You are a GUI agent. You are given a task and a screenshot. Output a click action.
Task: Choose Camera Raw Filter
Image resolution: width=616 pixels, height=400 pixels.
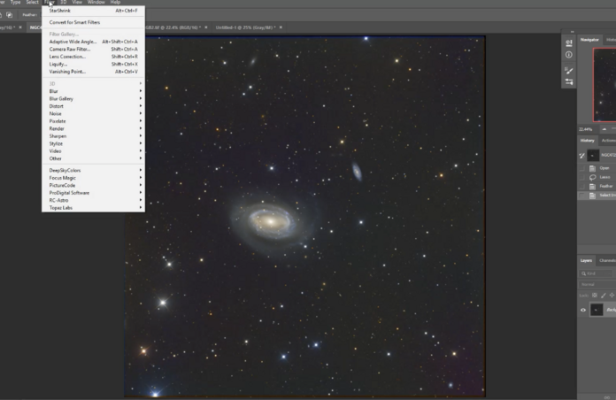coord(94,50)
